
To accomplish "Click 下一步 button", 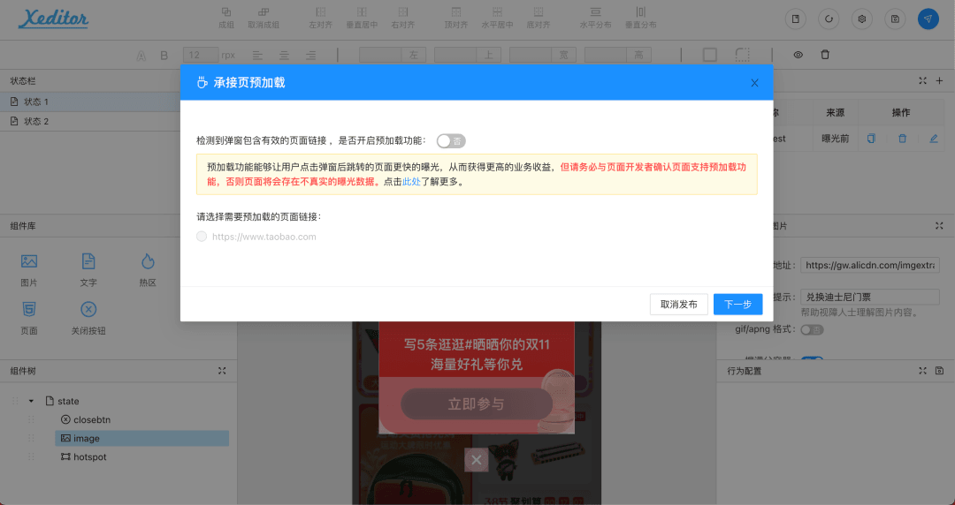I will (x=737, y=305).
